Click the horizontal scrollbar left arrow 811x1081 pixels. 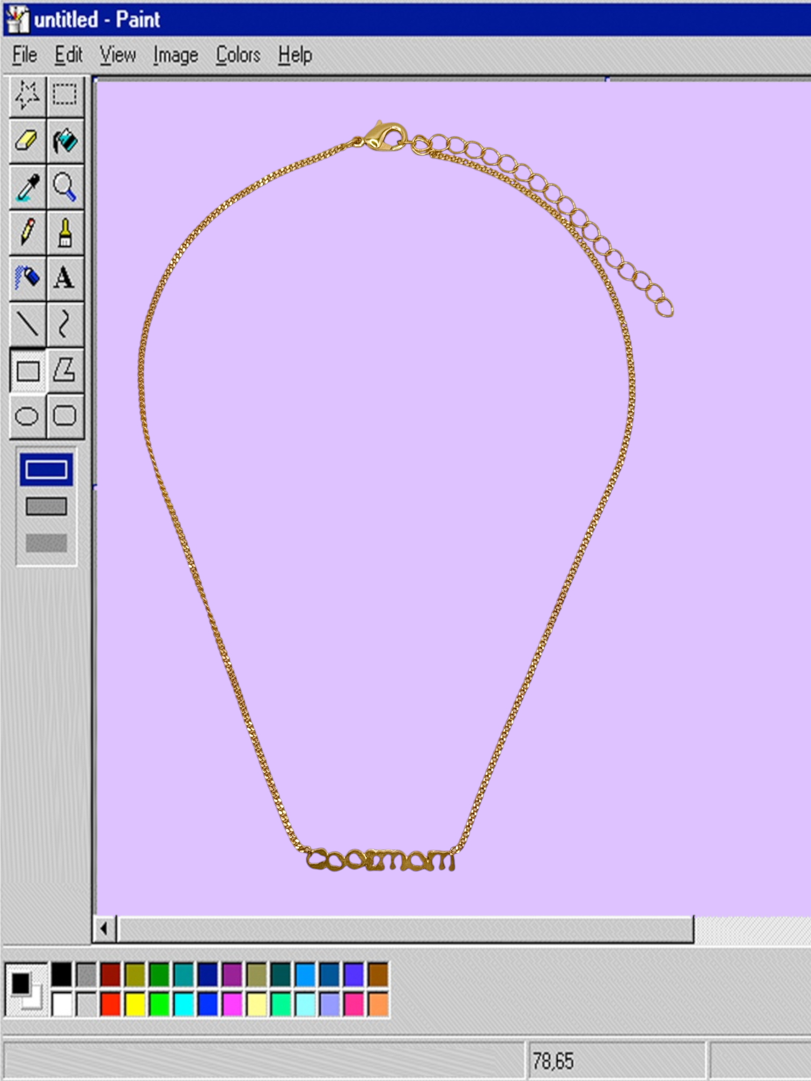[104, 928]
